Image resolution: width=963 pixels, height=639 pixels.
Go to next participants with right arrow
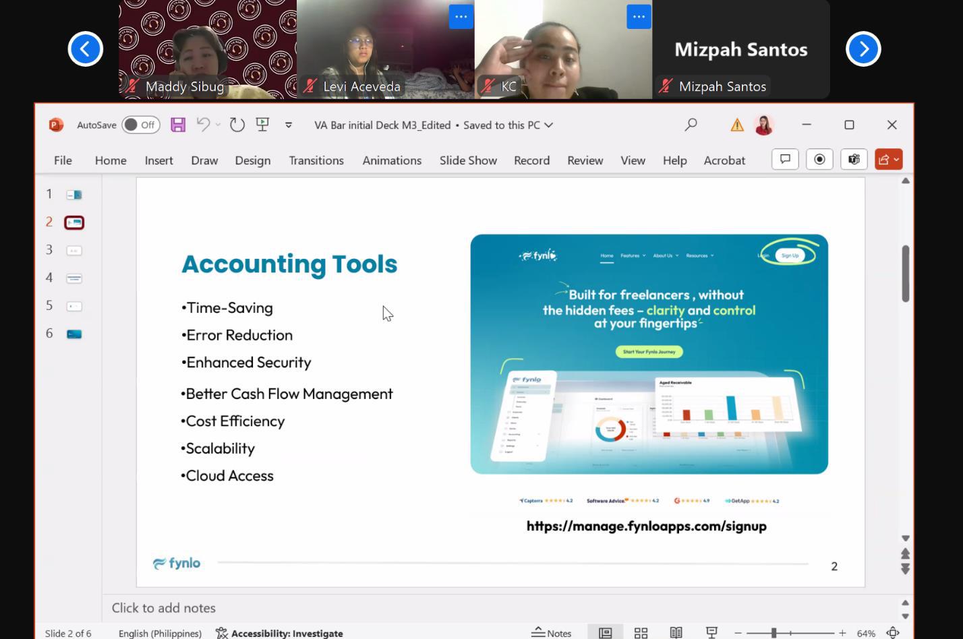pos(864,49)
